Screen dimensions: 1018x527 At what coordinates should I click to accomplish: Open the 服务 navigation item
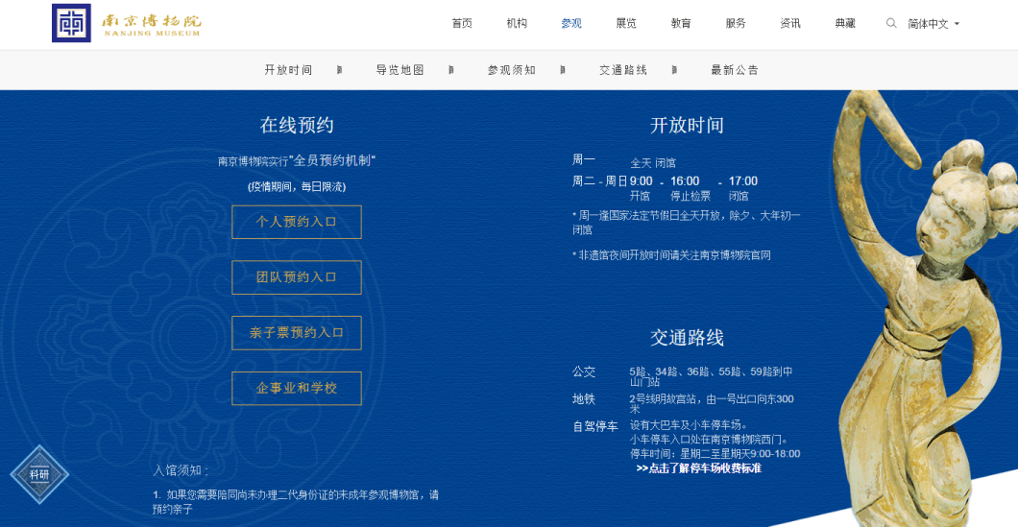[x=736, y=24]
